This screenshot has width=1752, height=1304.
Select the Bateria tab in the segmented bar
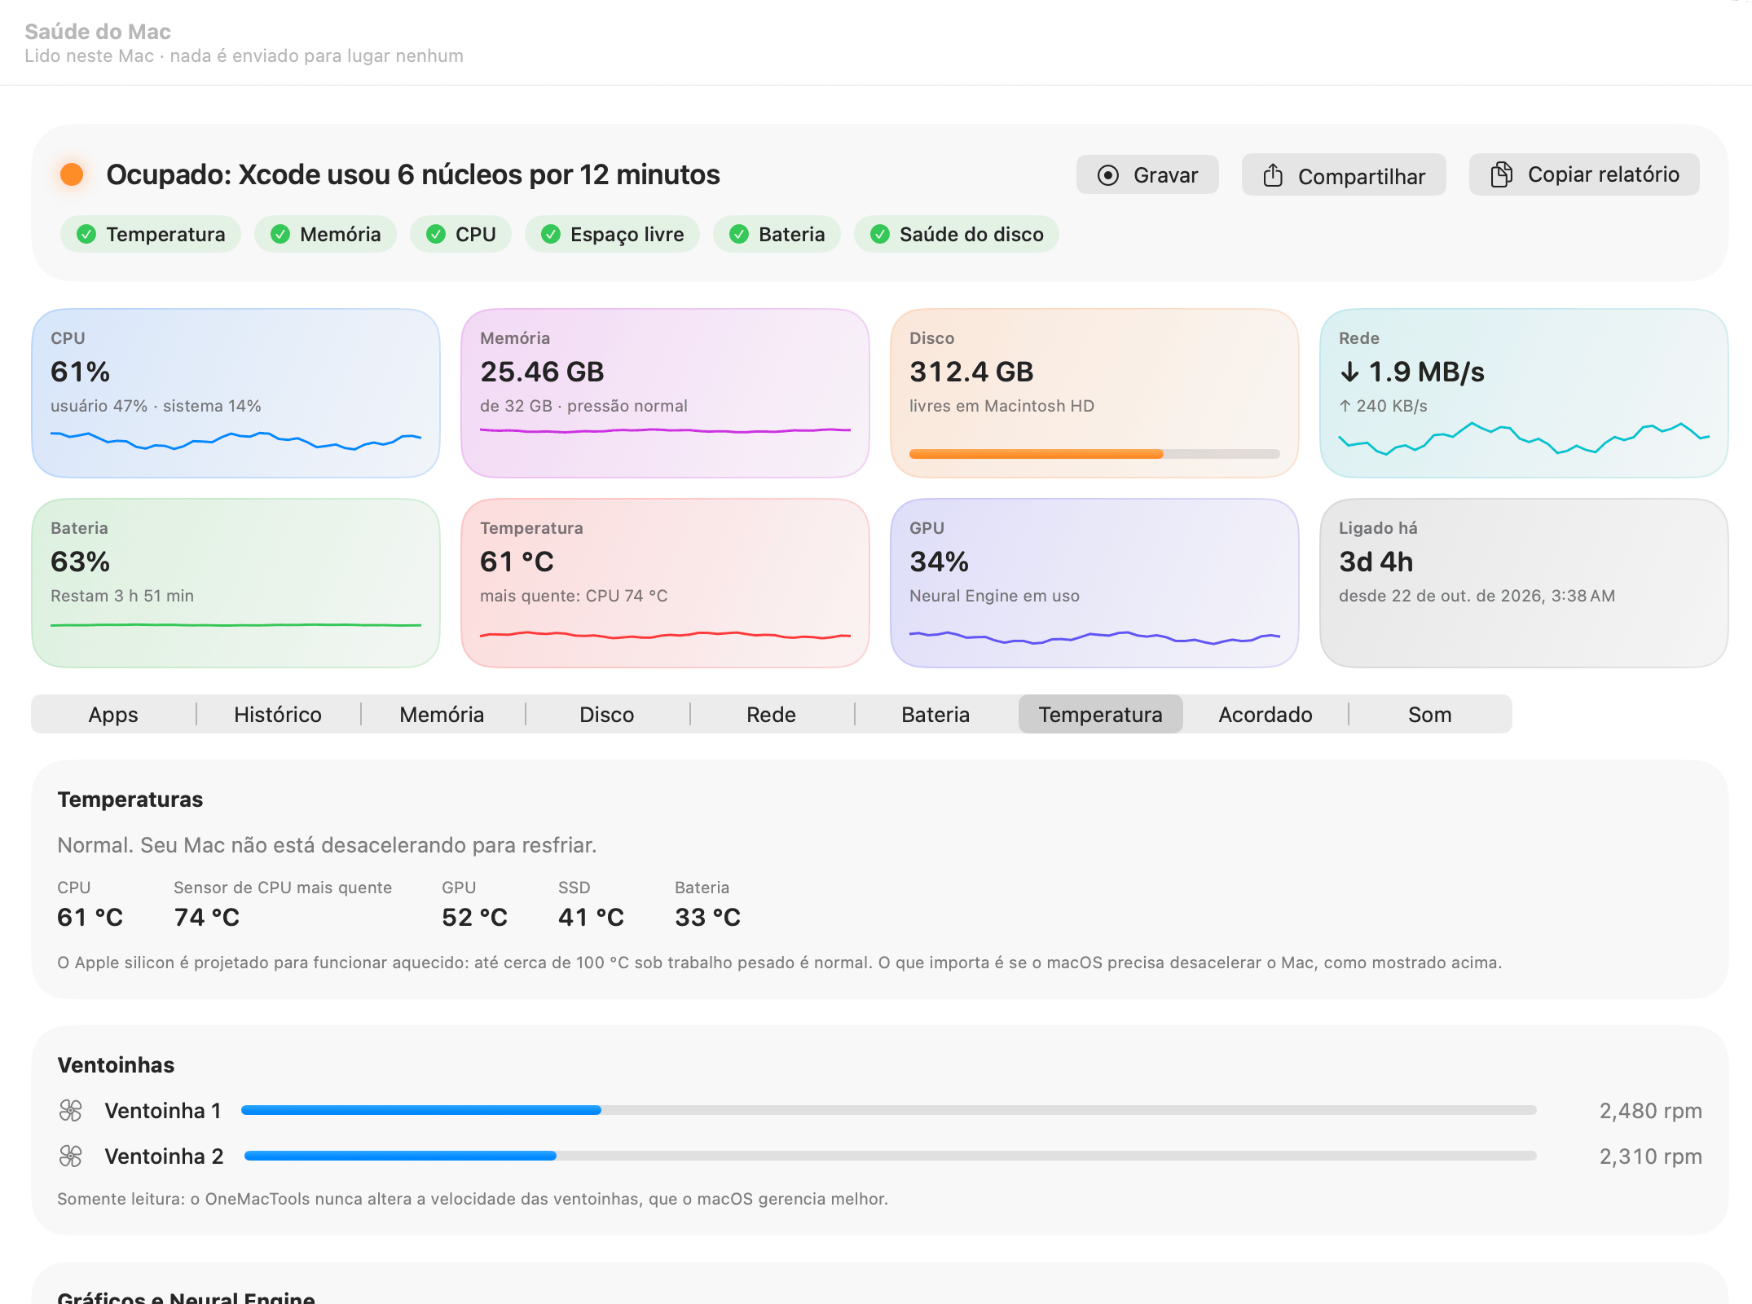point(935,715)
